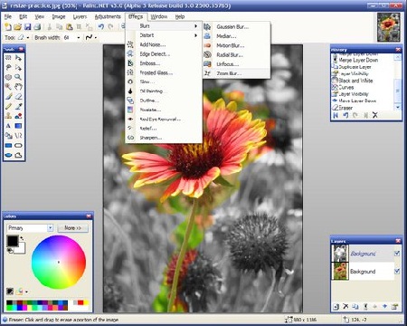
Task: Open the Primary color selector dropdown
Action: [x=50, y=228]
